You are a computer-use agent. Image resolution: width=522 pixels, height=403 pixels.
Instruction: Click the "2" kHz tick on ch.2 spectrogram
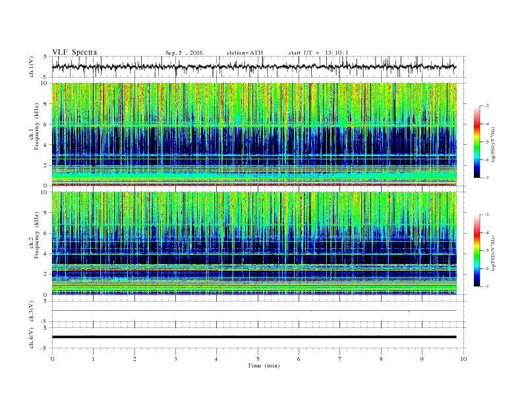[45, 275]
